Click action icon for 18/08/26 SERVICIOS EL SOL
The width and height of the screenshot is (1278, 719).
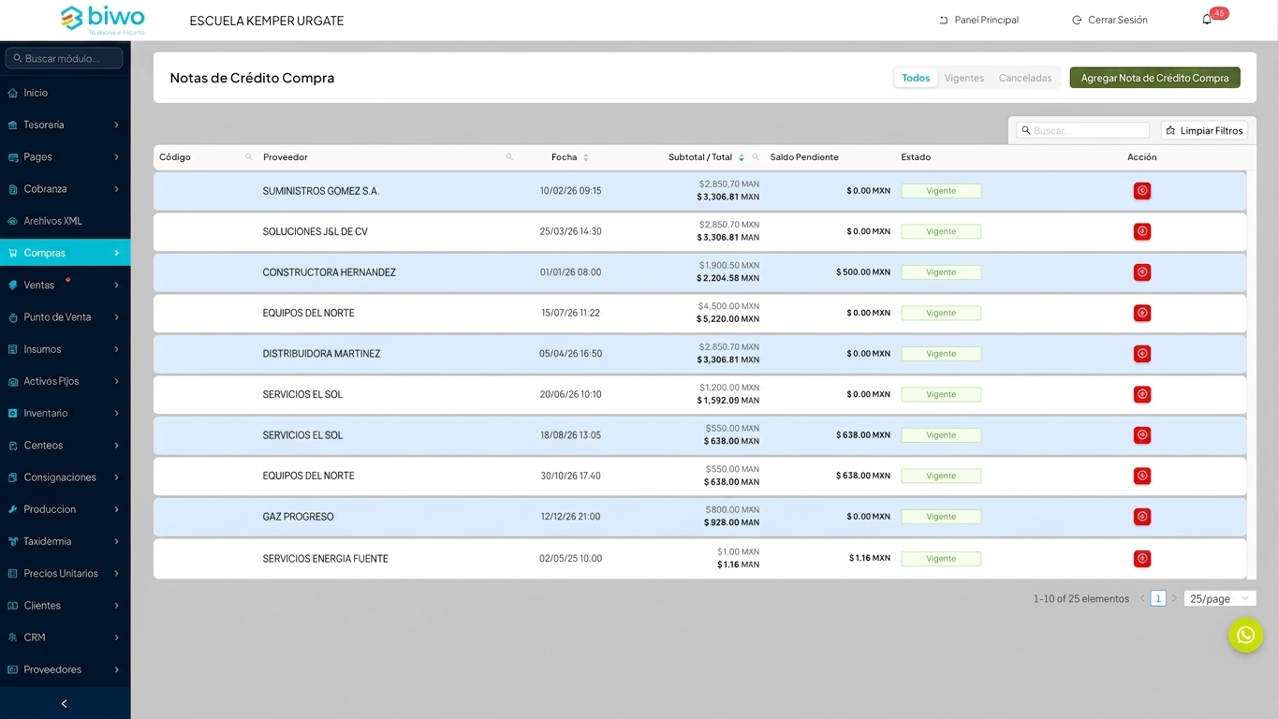click(x=1141, y=435)
